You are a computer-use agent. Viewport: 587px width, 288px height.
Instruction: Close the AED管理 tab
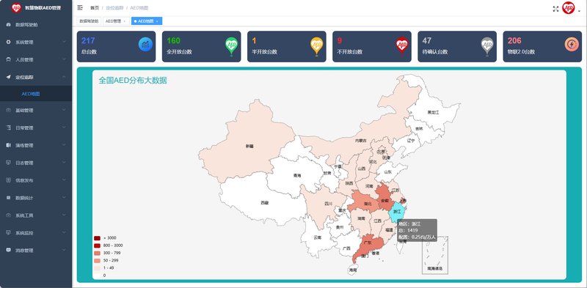pos(124,21)
